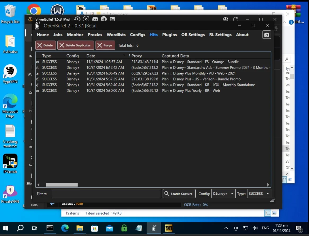The height and width of the screenshot is (236, 309).
Task: Select the row with Disney Plus Yearly - BR - Web
Action: (153, 91)
